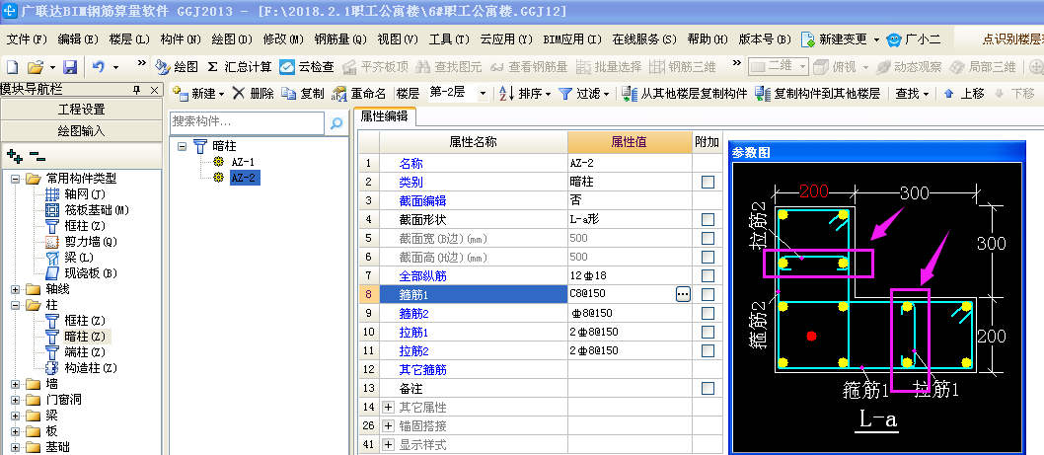Toggle 附加 checkbox for 拉筋1 row
This screenshot has height=455, width=1044.
(708, 332)
